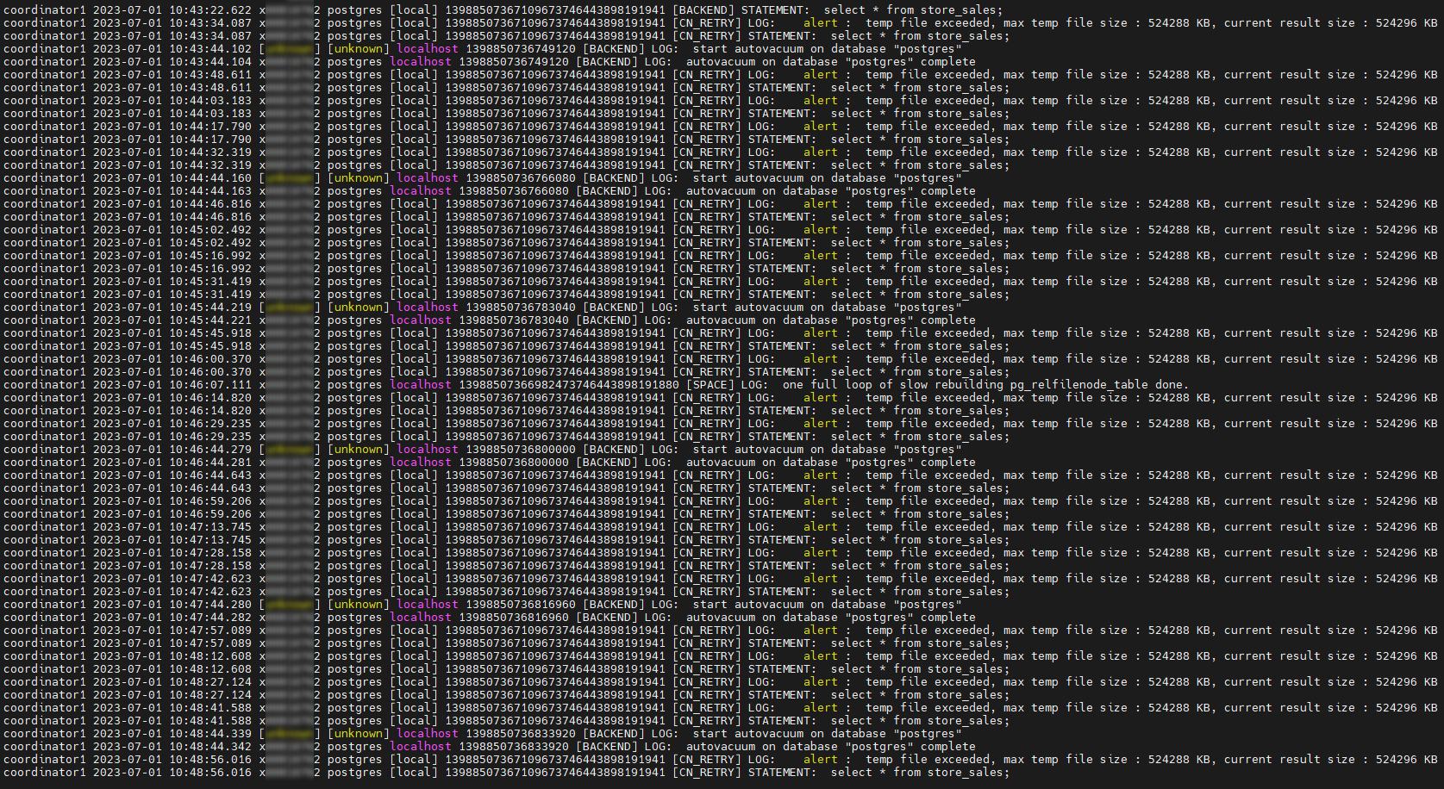Click thread ID 1398850736783040 in the 10:45:44.219 line
The height and width of the screenshot is (789, 1444).
click(x=521, y=308)
